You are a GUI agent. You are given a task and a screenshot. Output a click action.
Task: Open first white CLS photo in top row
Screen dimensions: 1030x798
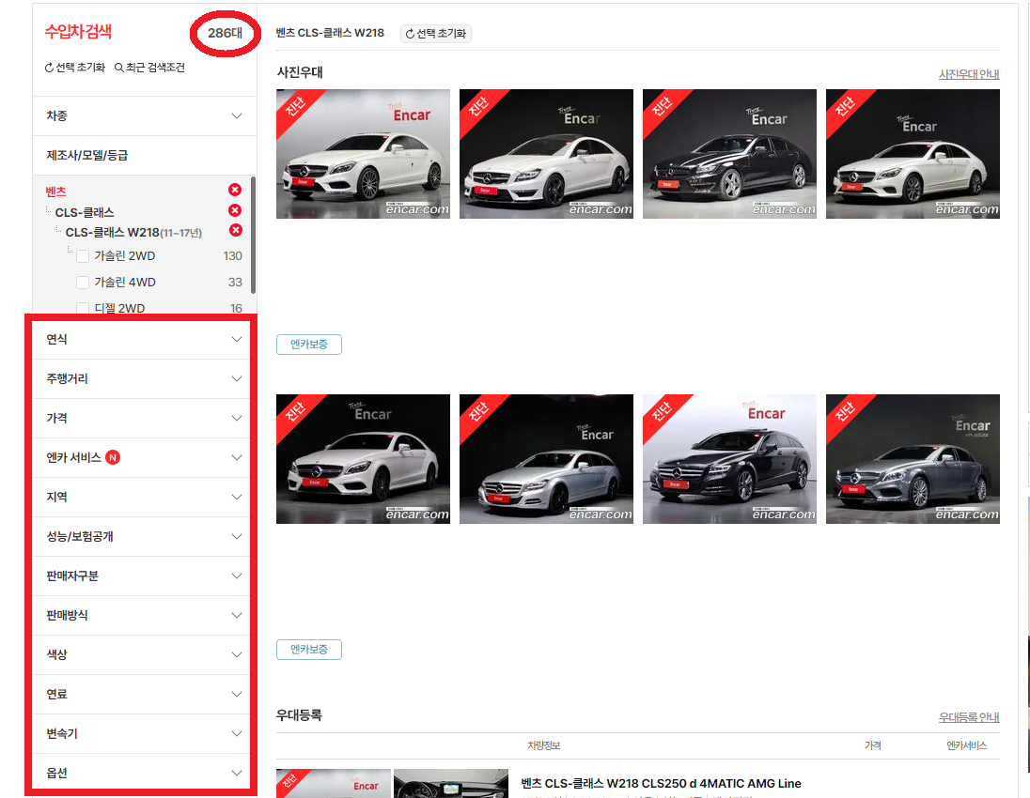[364, 154]
